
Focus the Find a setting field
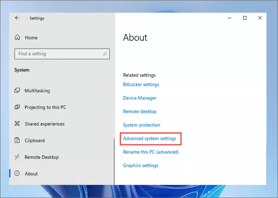62,54
